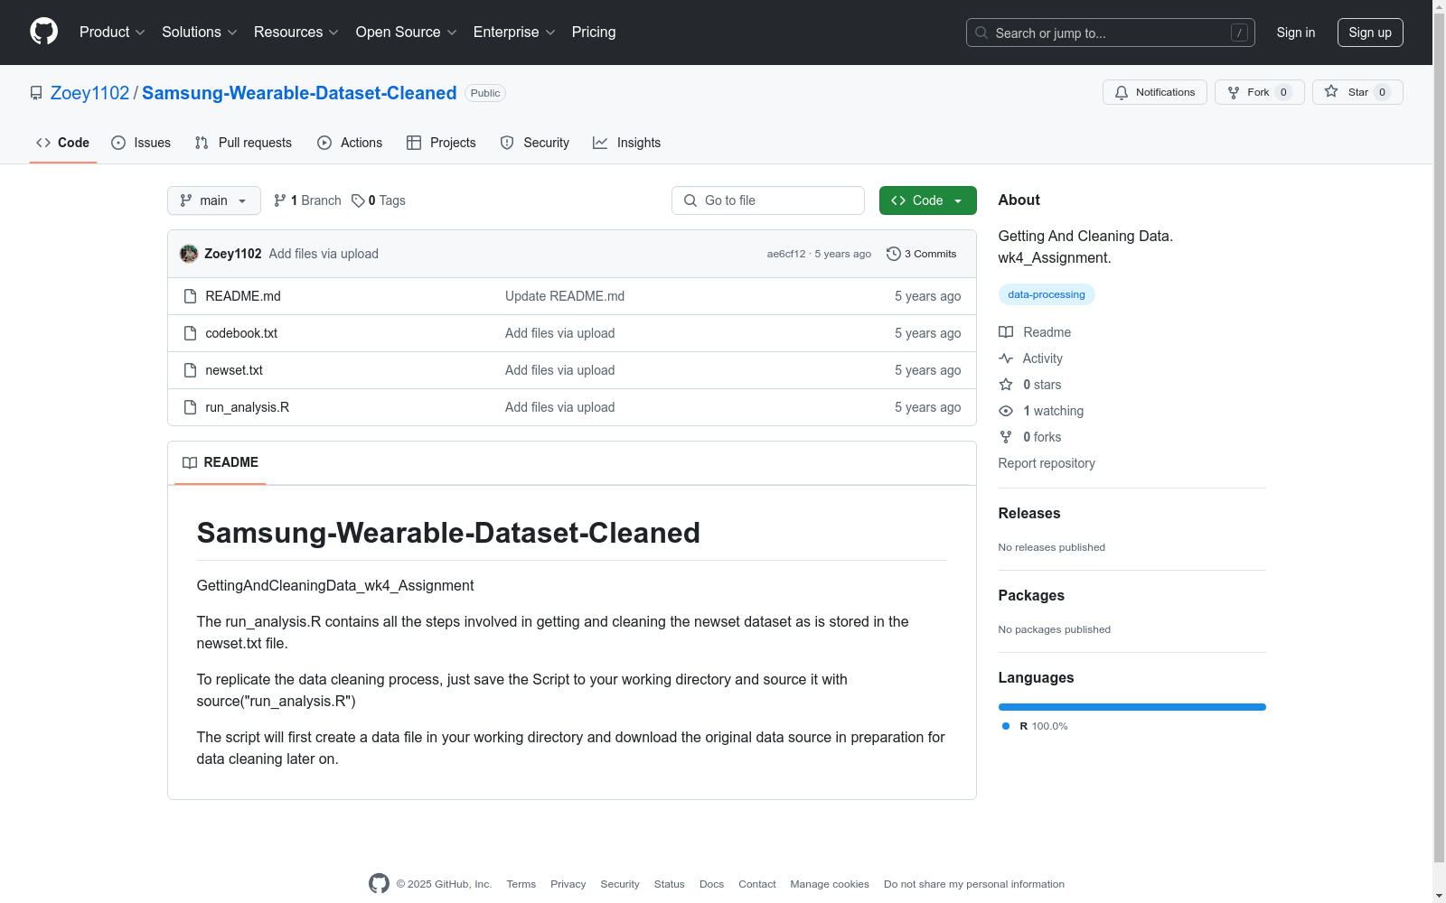Open the Terms link in footer
Image resolution: width=1446 pixels, height=903 pixels.
(521, 884)
